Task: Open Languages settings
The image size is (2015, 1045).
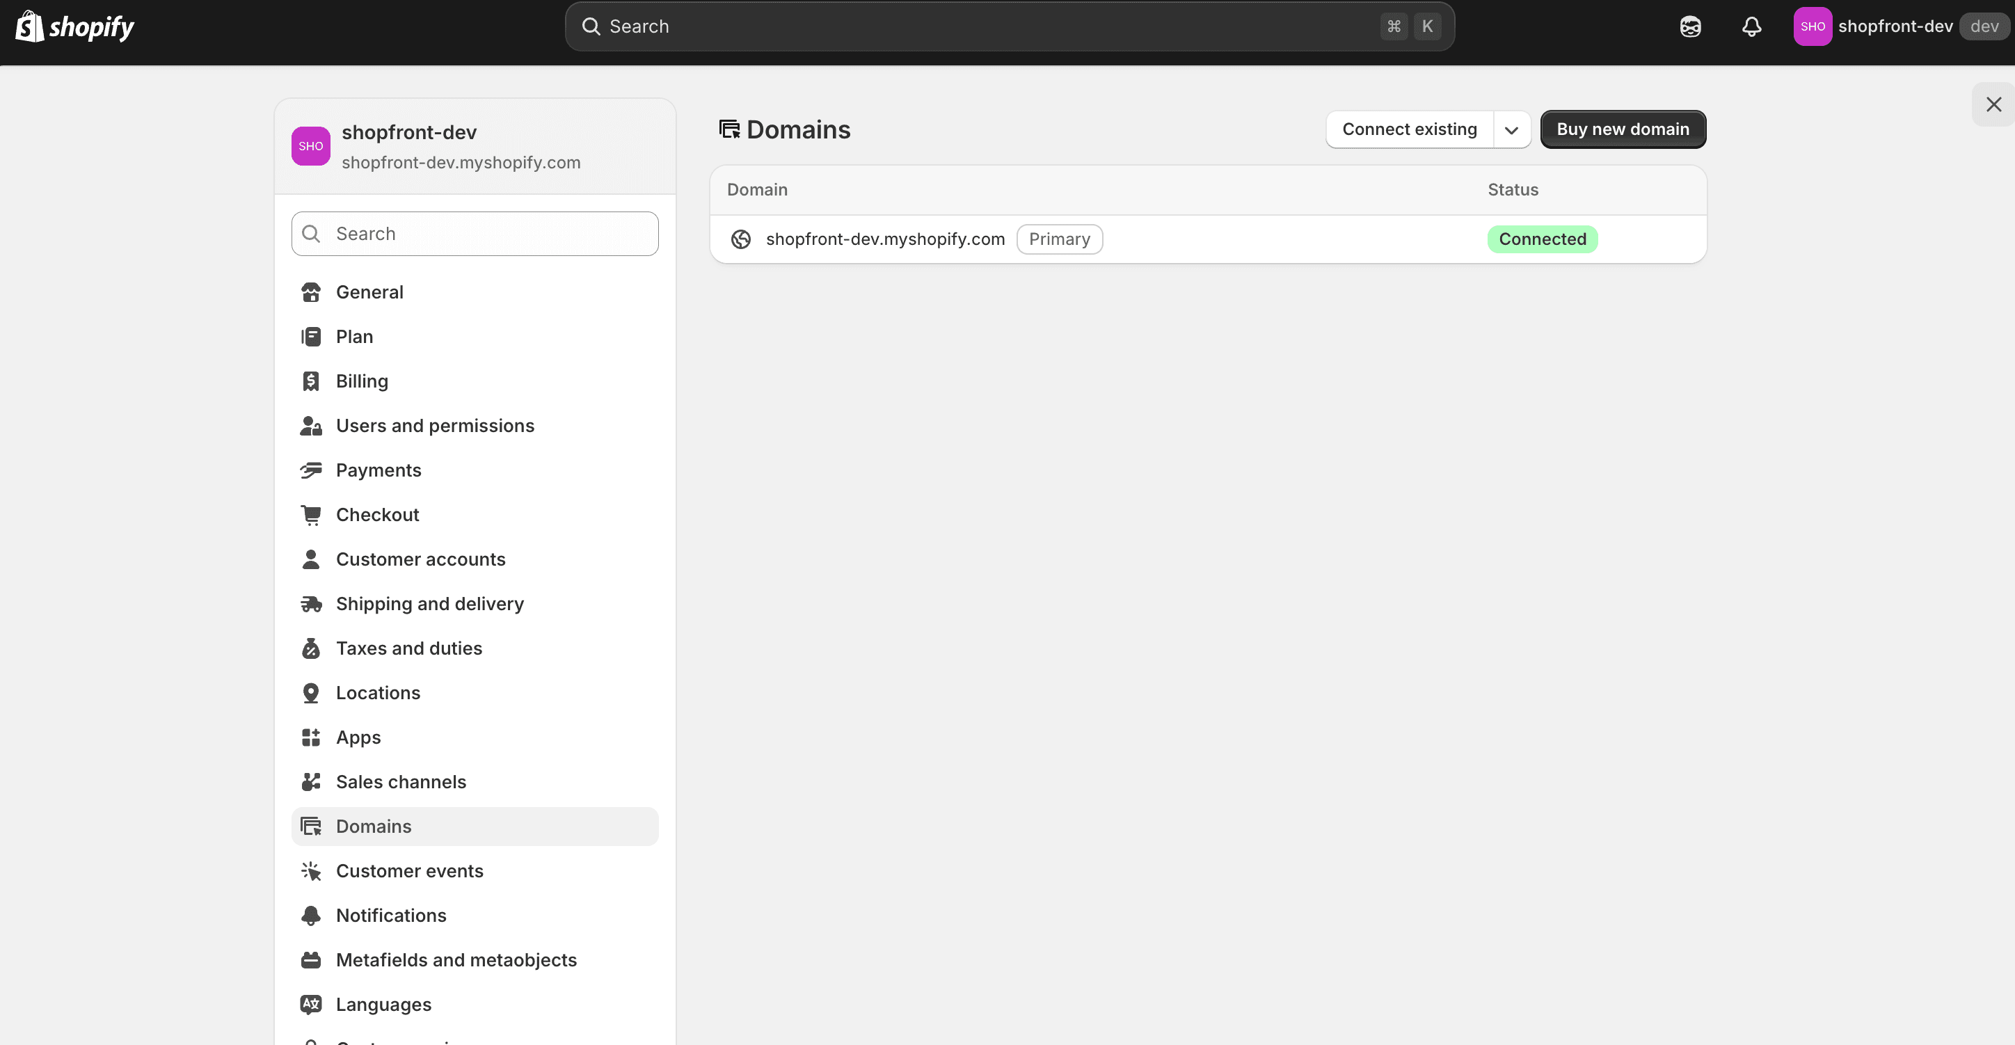Action: coord(475,1006)
